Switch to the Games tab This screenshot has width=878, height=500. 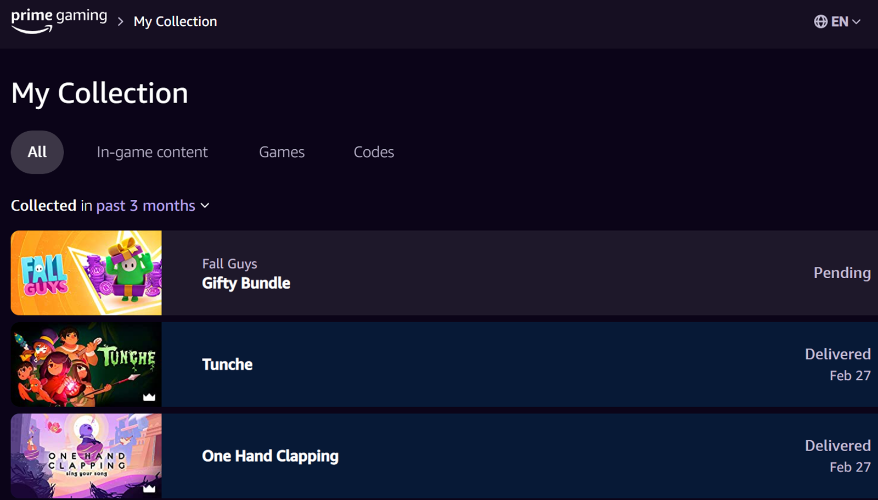click(282, 152)
